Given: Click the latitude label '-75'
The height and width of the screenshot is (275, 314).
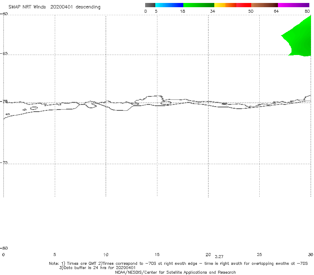Looking at the screenshot, I should click(4, 163).
